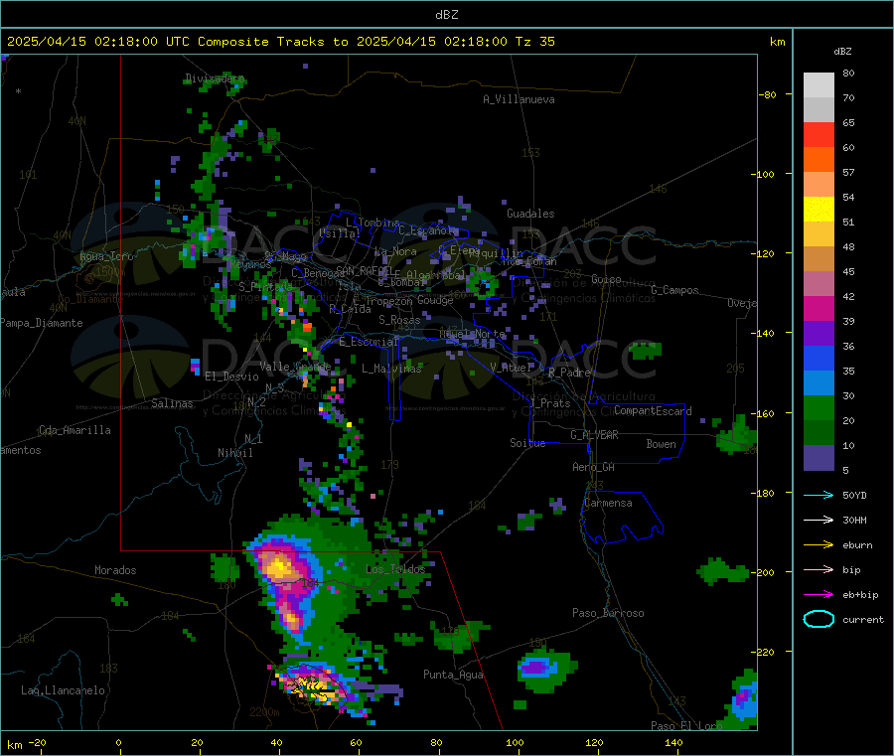894x756 pixels.
Task: Click the Guadales place label
Action: coord(530,214)
